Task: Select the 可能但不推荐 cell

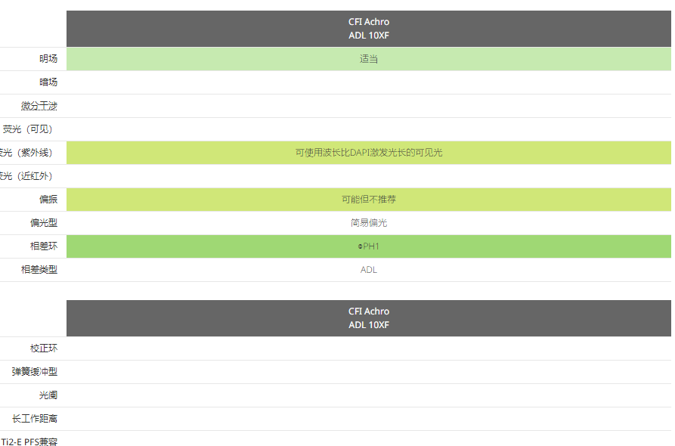Action: (368, 200)
